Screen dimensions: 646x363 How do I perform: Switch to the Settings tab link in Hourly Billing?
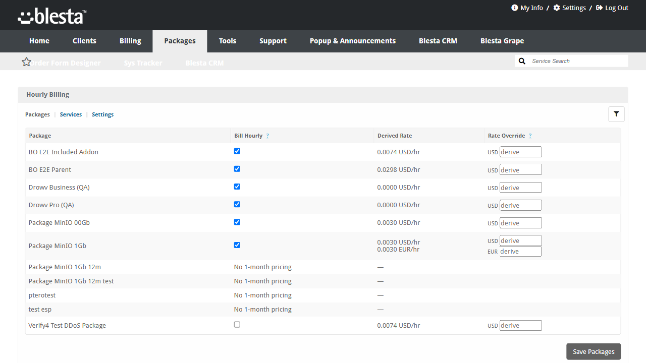click(102, 114)
